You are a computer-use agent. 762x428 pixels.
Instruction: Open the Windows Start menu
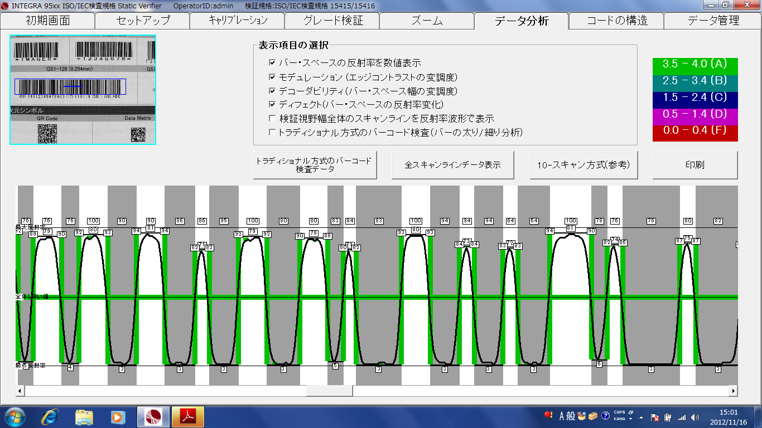tap(15, 416)
